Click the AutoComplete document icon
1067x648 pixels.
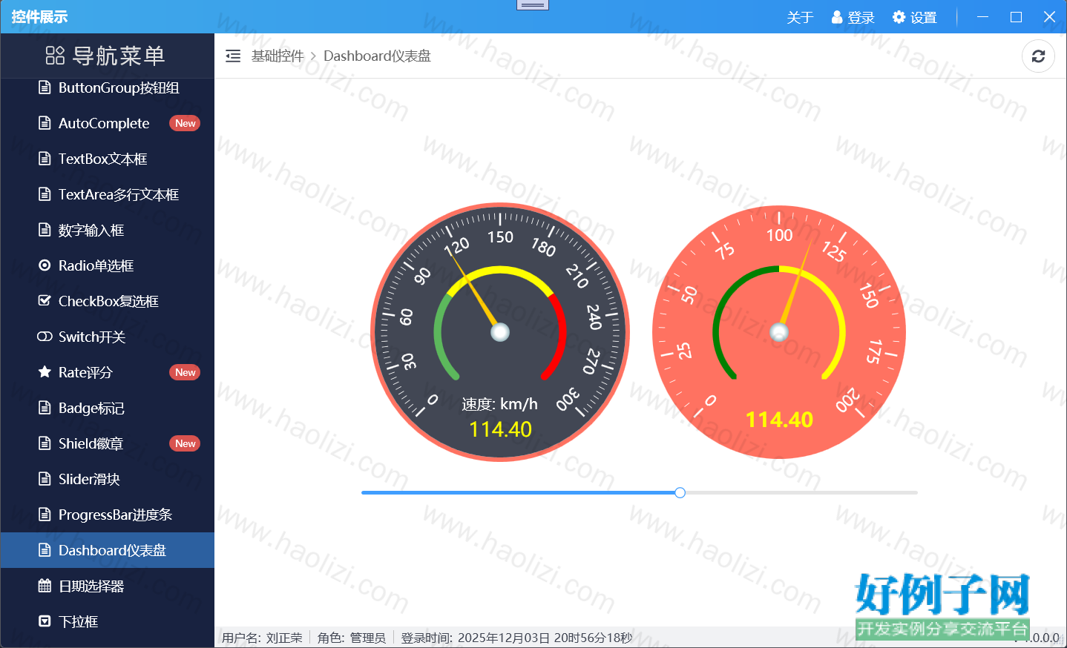[45, 123]
